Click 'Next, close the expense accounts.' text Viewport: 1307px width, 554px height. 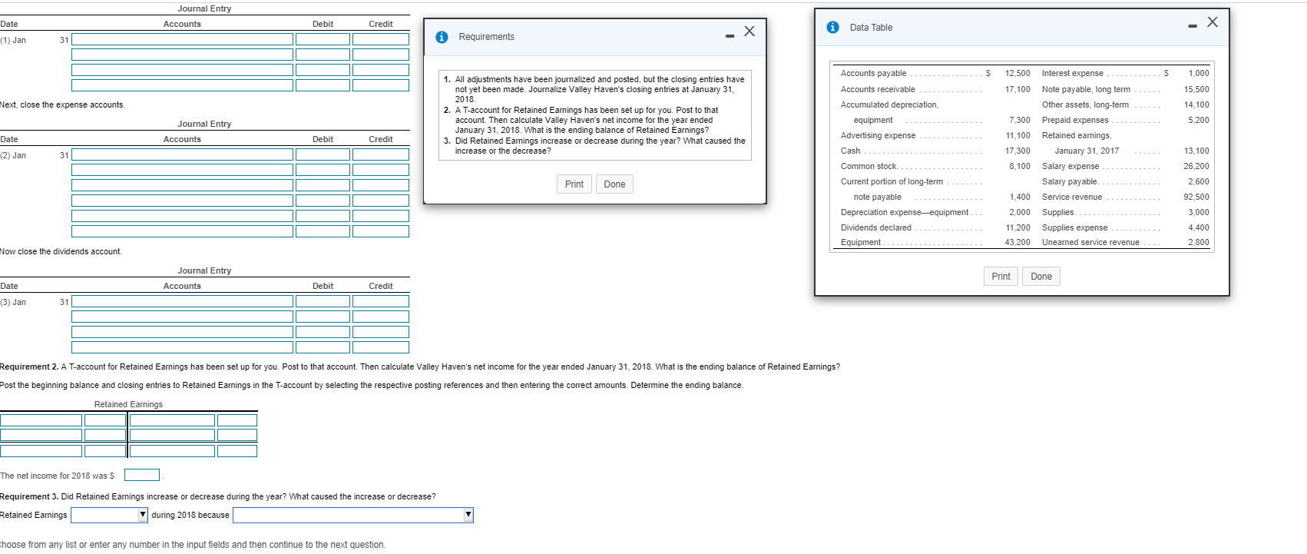(x=62, y=104)
